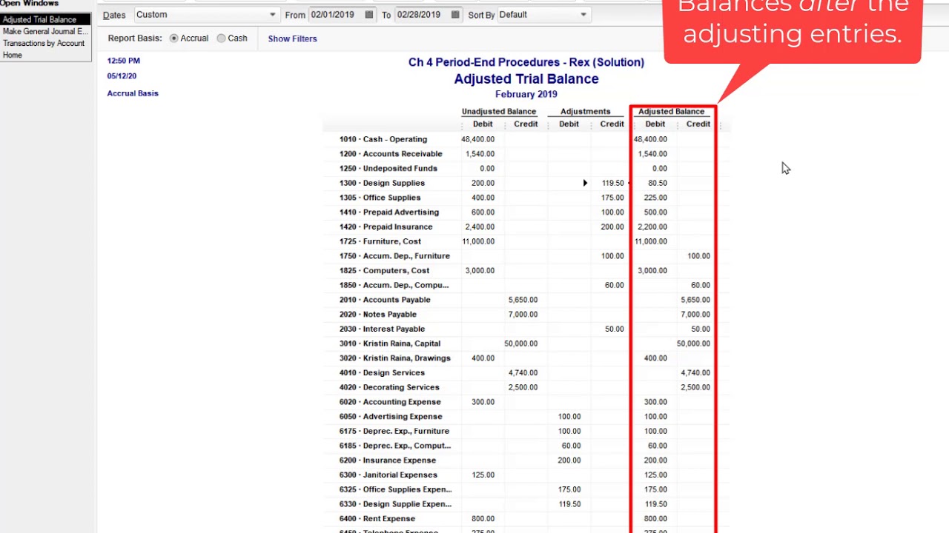Viewport: 949px width, 533px height.
Task: Click the 80.50 adjusted debit for Design Supplies
Action: pyautogui.click(x=658, y=183)
